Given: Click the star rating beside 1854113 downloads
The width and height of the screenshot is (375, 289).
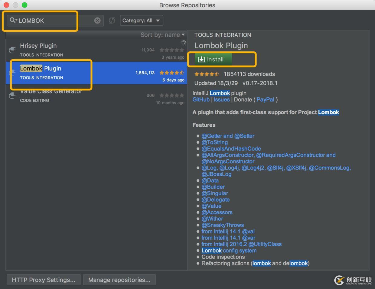Looking at the screenshot, I should tap(207, 74).
